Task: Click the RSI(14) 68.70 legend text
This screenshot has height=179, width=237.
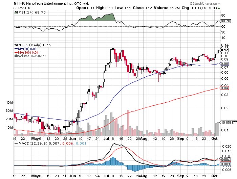Action: 32,12
